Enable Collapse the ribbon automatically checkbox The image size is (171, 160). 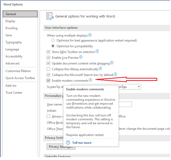pos(48,69)
